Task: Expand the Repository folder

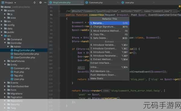Action: [5, 101]
